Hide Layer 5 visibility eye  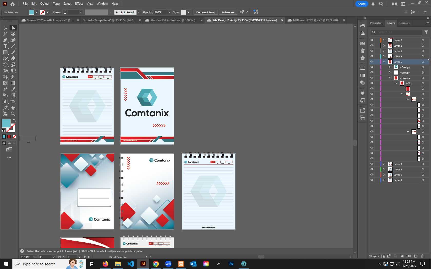click(372, 62)
